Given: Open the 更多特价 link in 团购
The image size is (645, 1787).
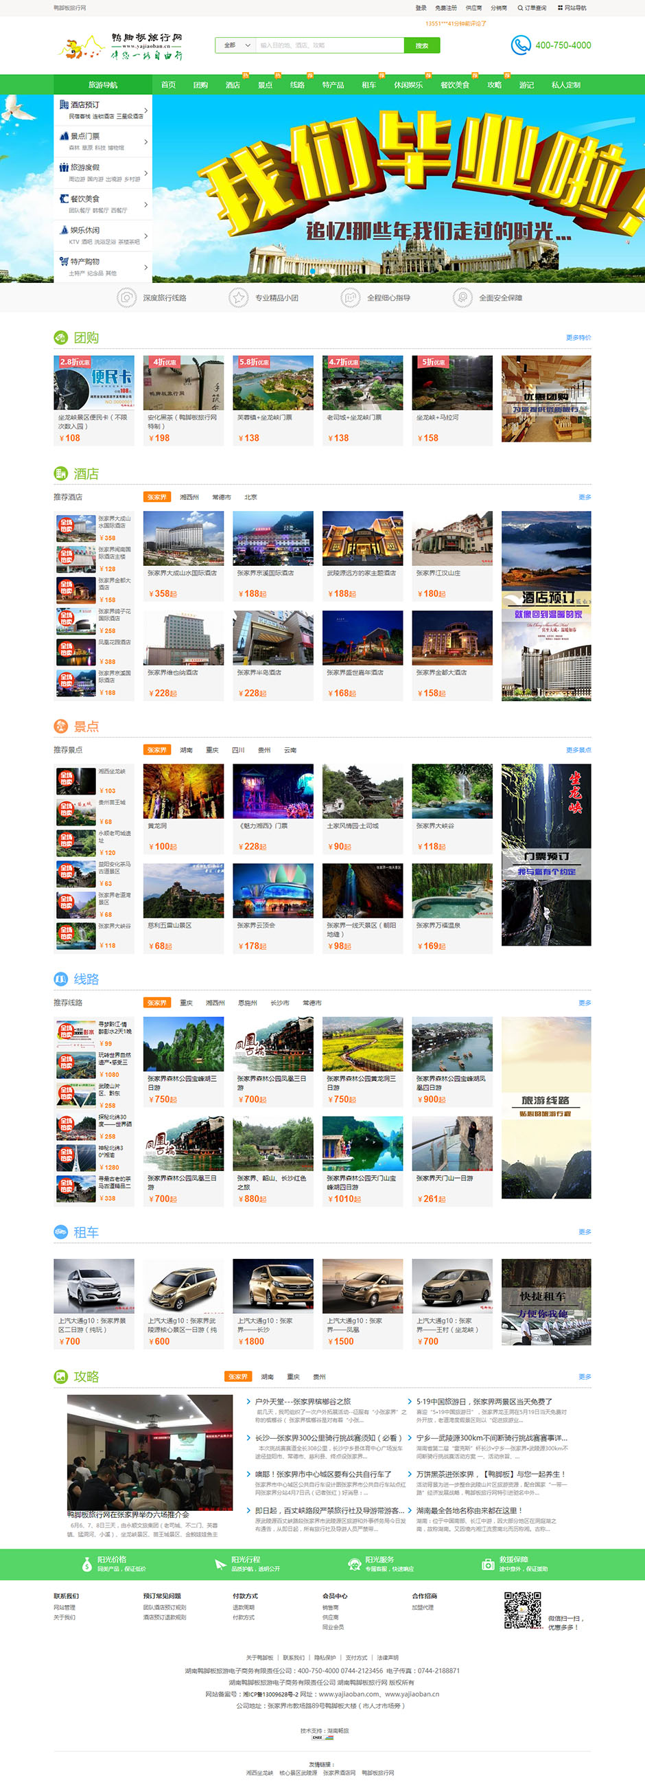Looking at the screenshot, I should point(578,338).
